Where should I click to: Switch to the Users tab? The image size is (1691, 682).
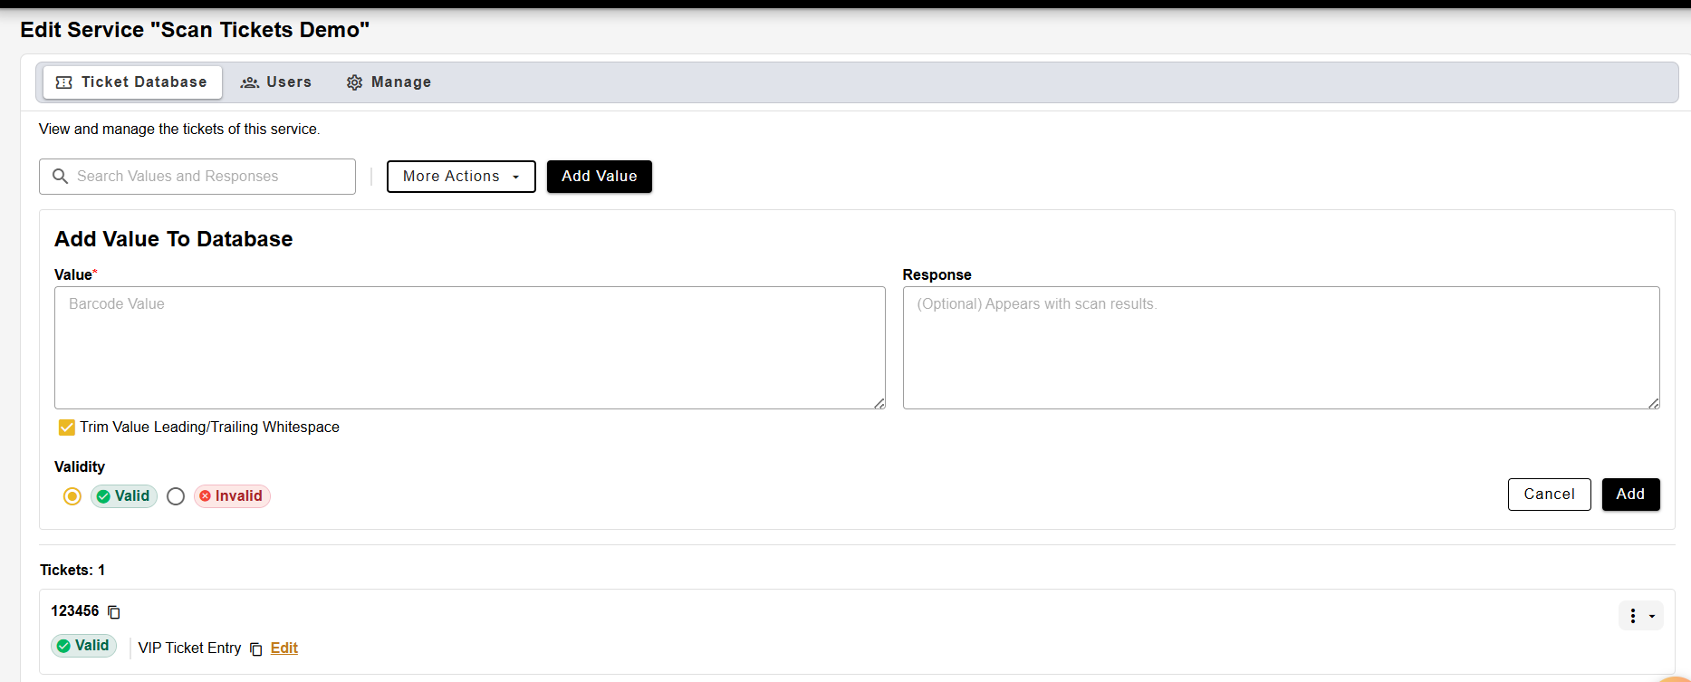[x=276, y=82]
